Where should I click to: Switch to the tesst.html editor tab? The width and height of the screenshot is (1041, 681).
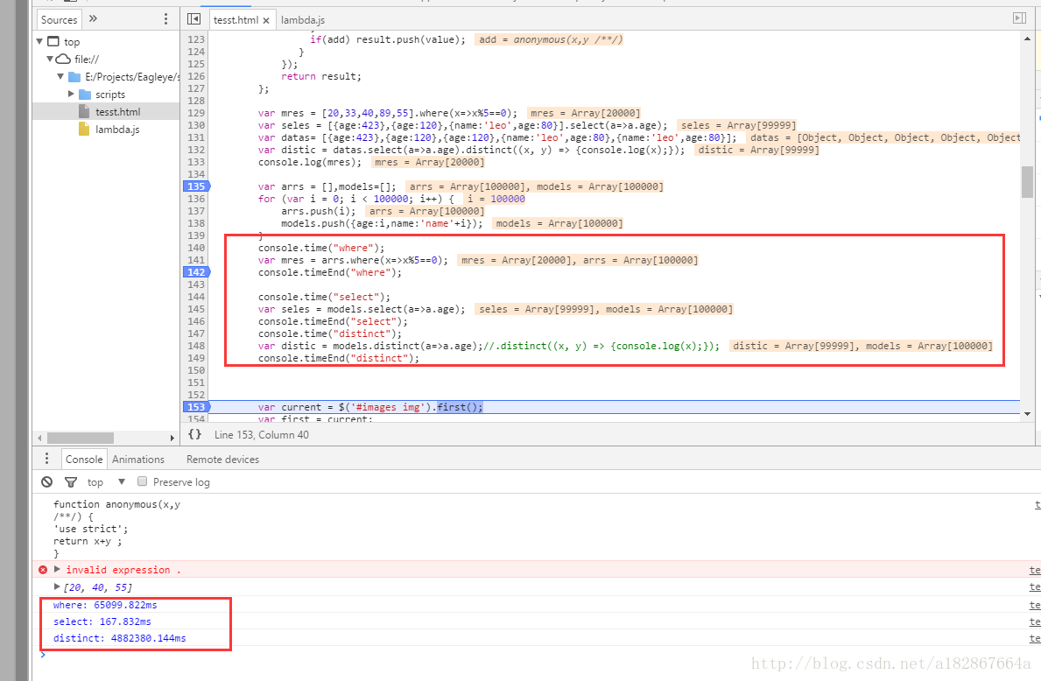coord(236,20)
